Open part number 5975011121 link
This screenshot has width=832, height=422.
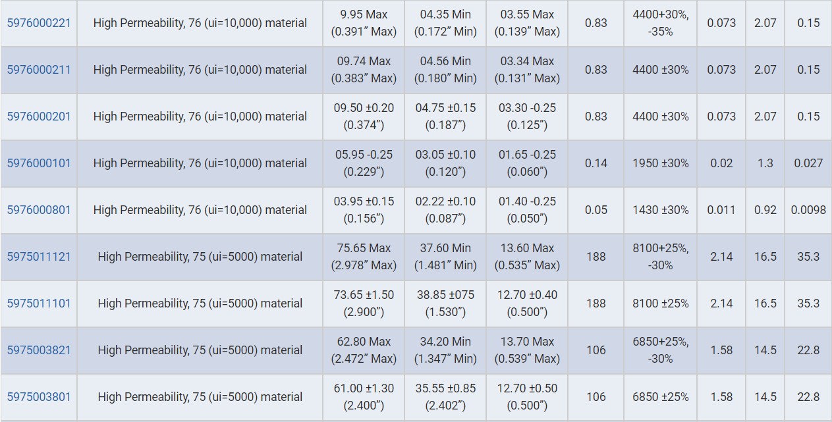tap(39, 257)
